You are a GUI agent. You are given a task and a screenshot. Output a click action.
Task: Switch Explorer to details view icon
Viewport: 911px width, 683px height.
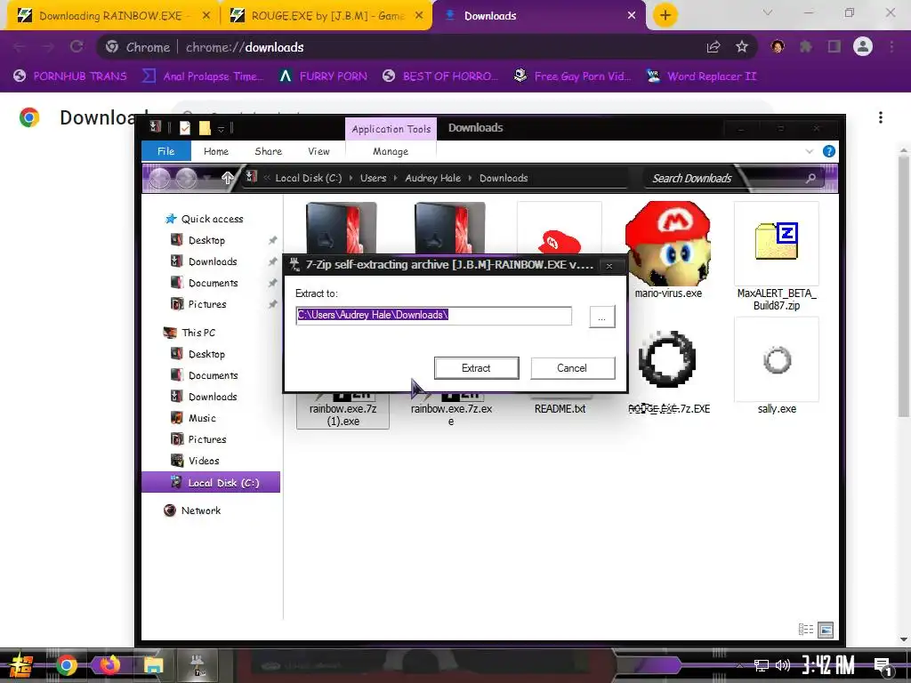(806, 630)
